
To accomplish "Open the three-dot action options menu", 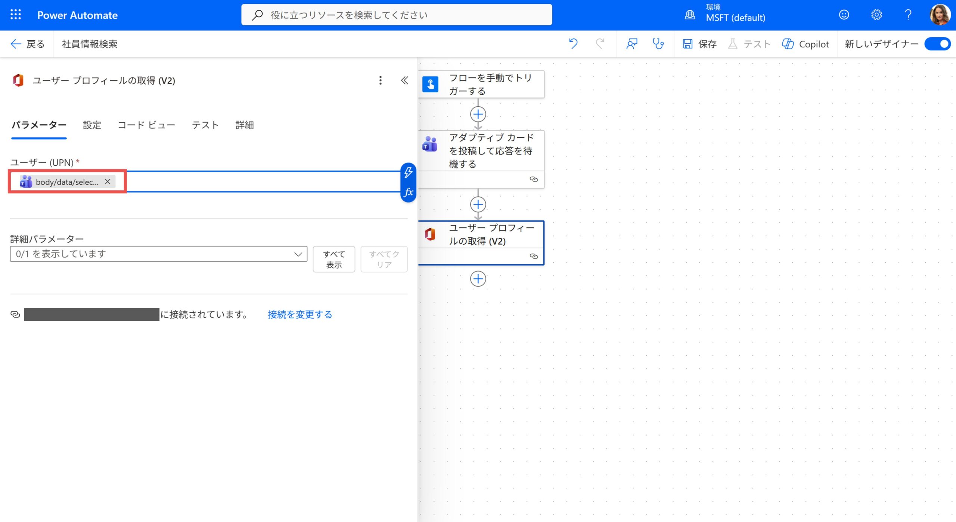I will tap(380, 80).
